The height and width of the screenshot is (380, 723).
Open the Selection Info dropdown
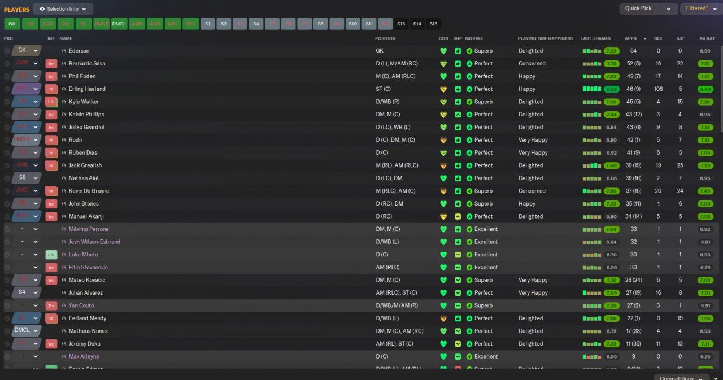coord(63,9)
